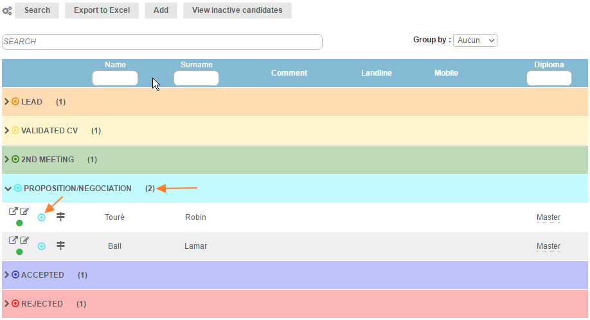
Task: Collapse the PROPOSITION/NEGOCIATION group
Action: click(x=7, y=189)
